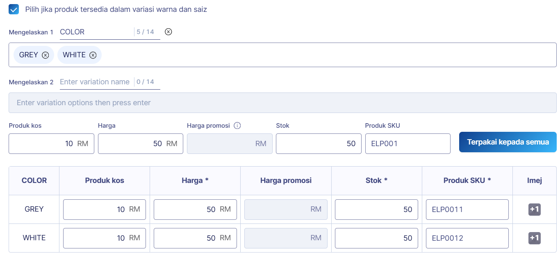This screenshot has height=255, width=560.
Task: Remove the GREY color tag
Action: [46, 55]
